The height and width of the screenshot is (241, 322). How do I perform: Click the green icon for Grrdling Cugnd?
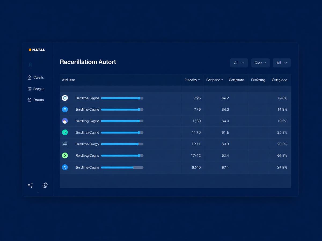pos(65,132)
